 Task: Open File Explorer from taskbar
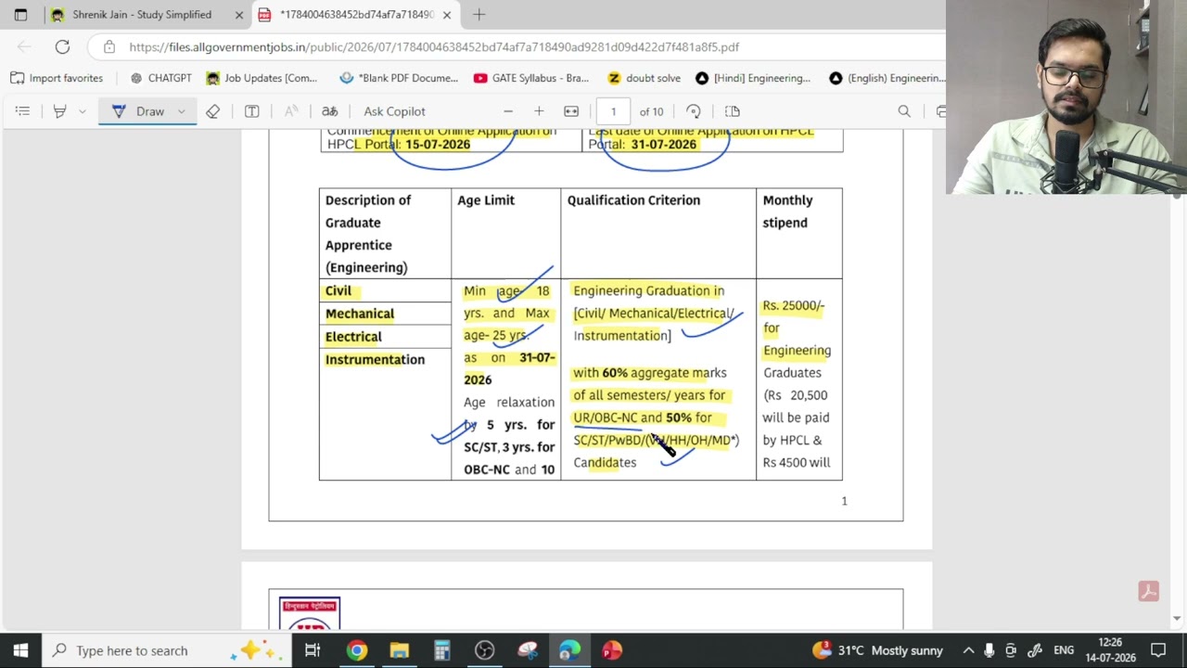tap(399, 650)
